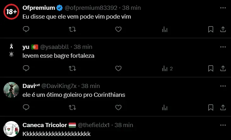Open more options on Caneca Tricolor's tweet
231x140 pixels.
point(223,125)
